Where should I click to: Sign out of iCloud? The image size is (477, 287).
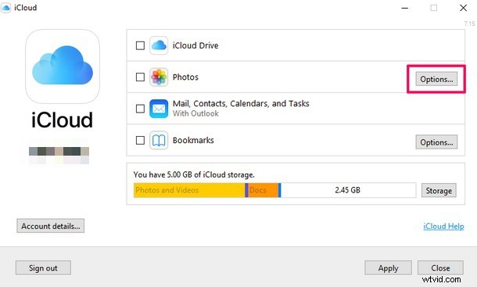point(43,267)
